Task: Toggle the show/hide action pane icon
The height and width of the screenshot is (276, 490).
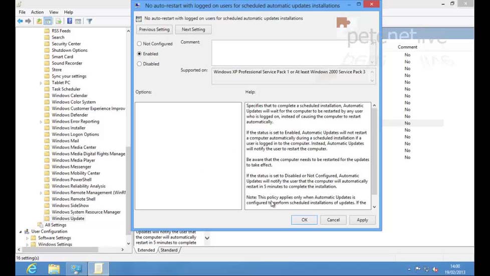Action: pyautogui.click(x=78, y=21)
